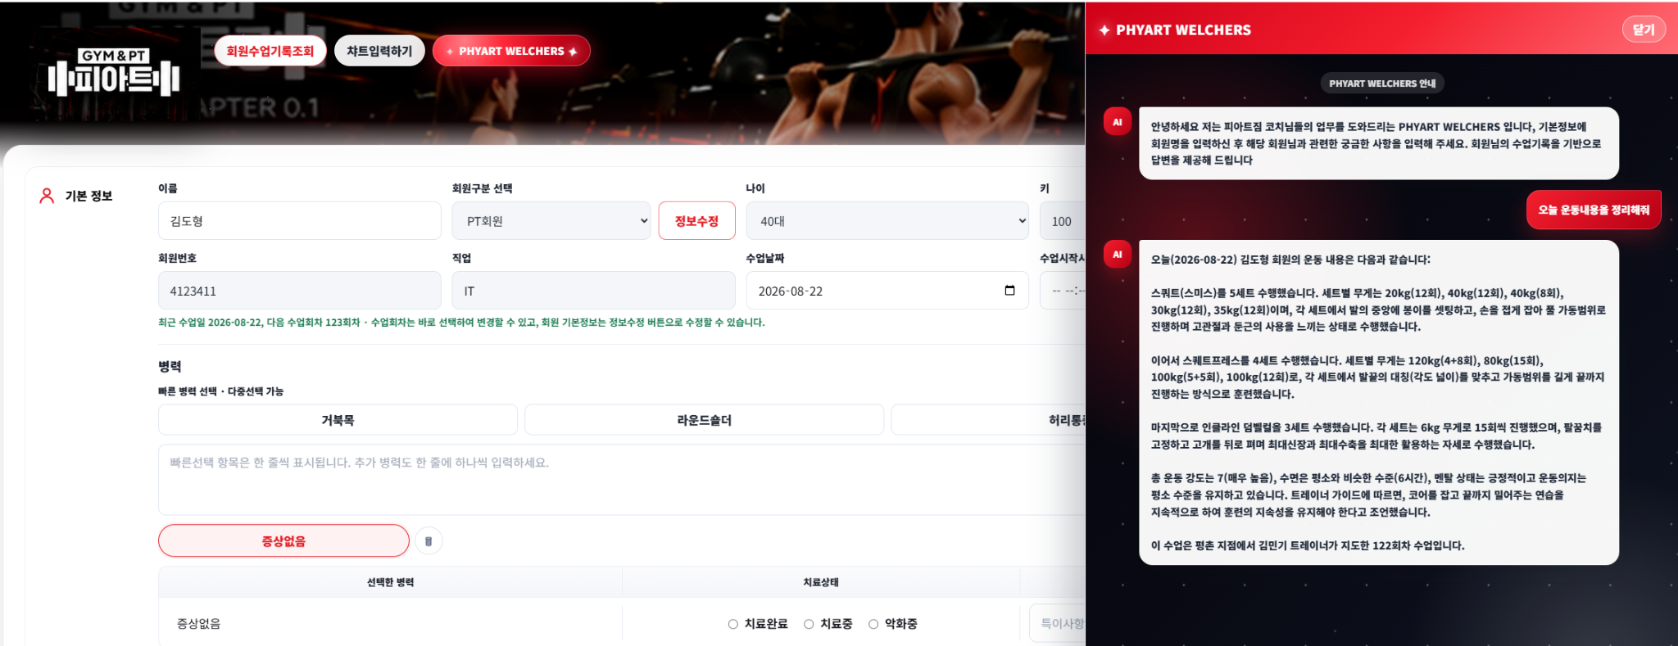Open the 나이 dropdown showing 40대
This screenshot has width=1678, height=646.
click(x=887, y=221)
